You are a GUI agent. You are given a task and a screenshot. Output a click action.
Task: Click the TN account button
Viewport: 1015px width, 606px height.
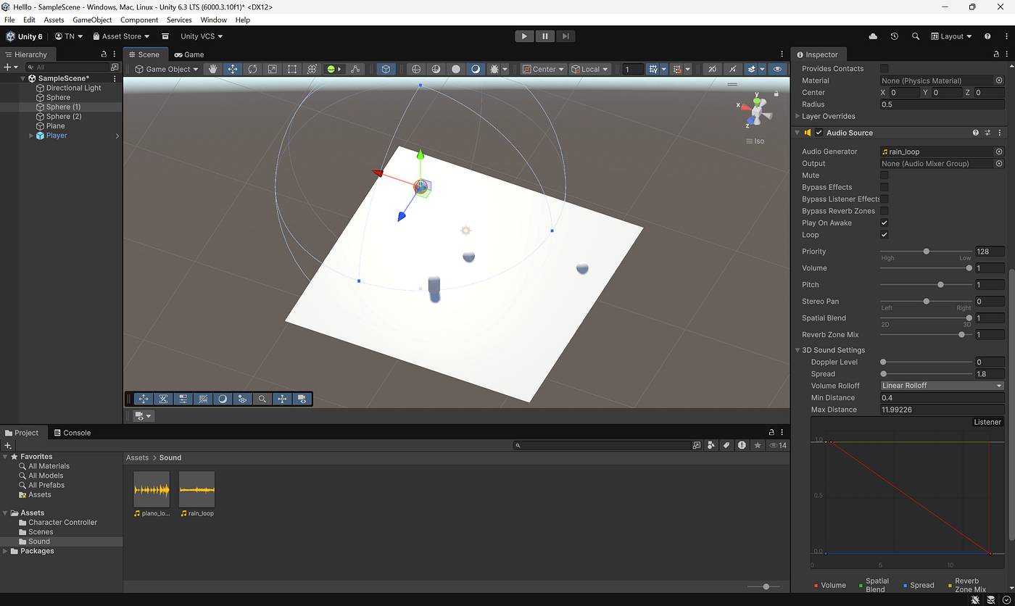point(69,36)
